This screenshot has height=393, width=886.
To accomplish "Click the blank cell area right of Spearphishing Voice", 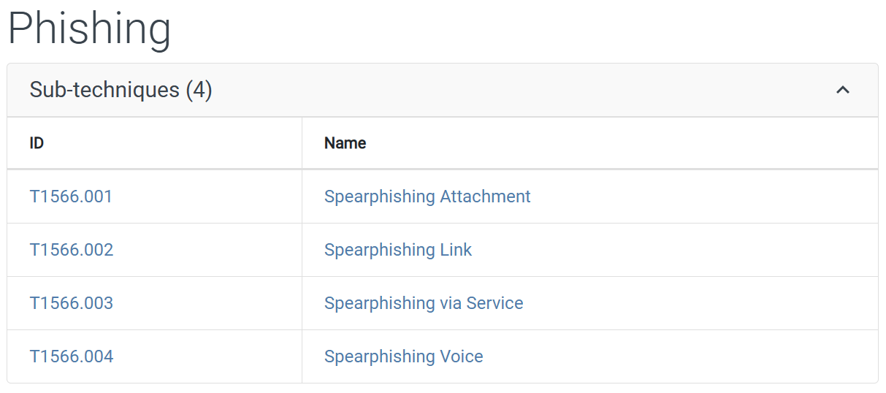I will click(680, 356).
